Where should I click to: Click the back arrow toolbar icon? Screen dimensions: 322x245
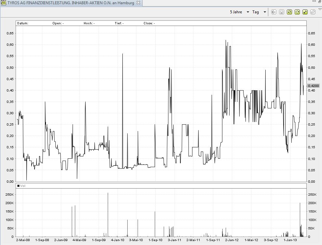[x=273, y=12]
